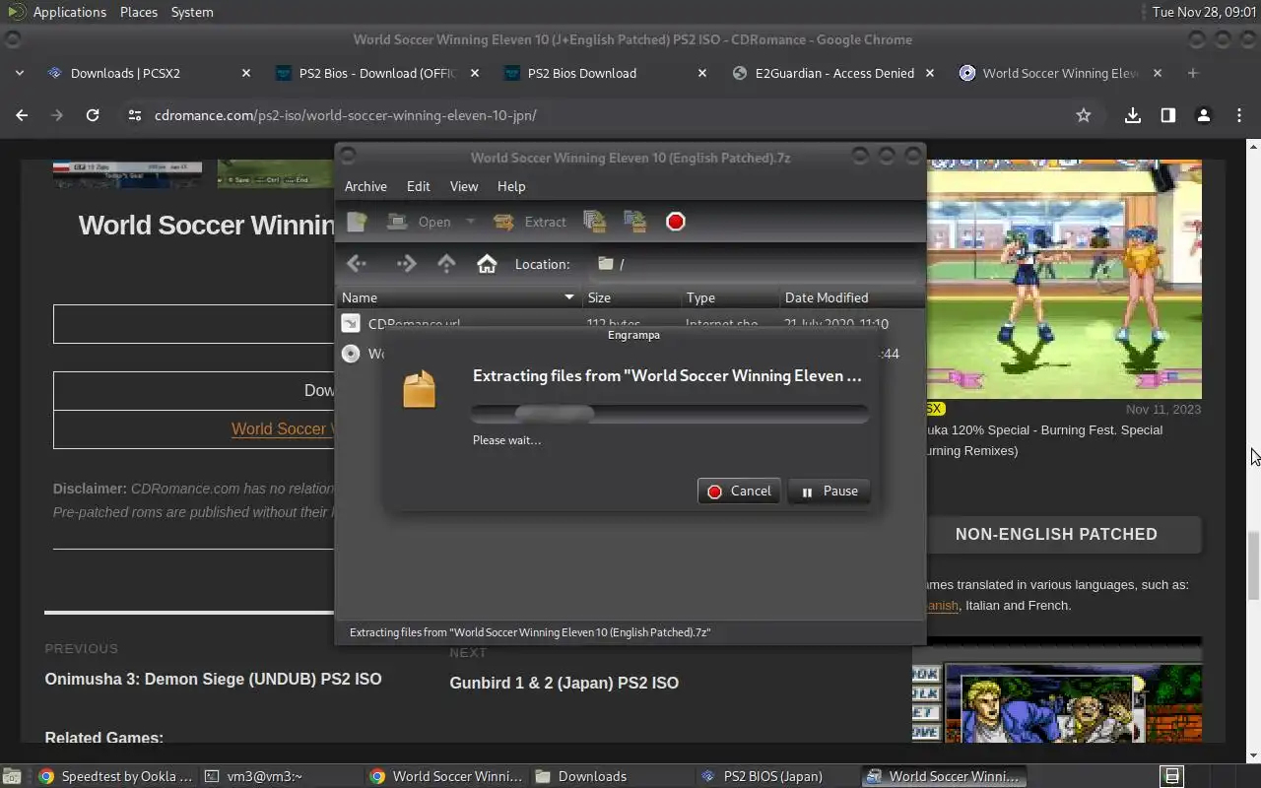Pause the extraction
Screen dimensions: 1261x788
[829, 491]
